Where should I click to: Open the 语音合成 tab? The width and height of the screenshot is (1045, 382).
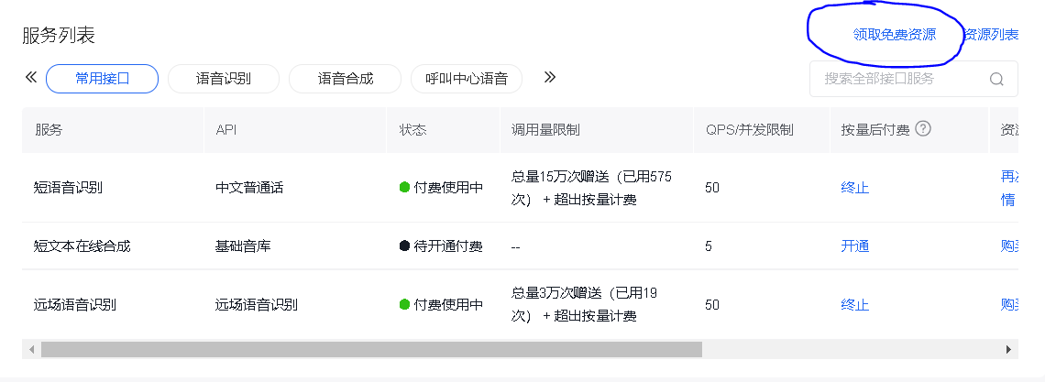click(x=346, y=79)
